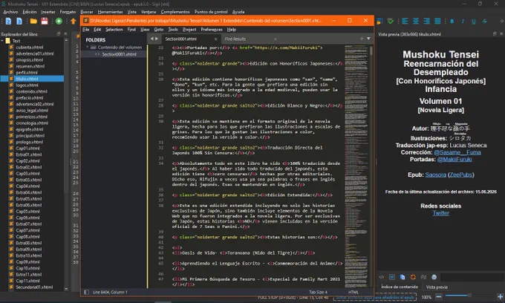The height and width of the screenshot is (303, 505).
Task: Open Sublime Text Selection menu
Action: click(114, 29)
